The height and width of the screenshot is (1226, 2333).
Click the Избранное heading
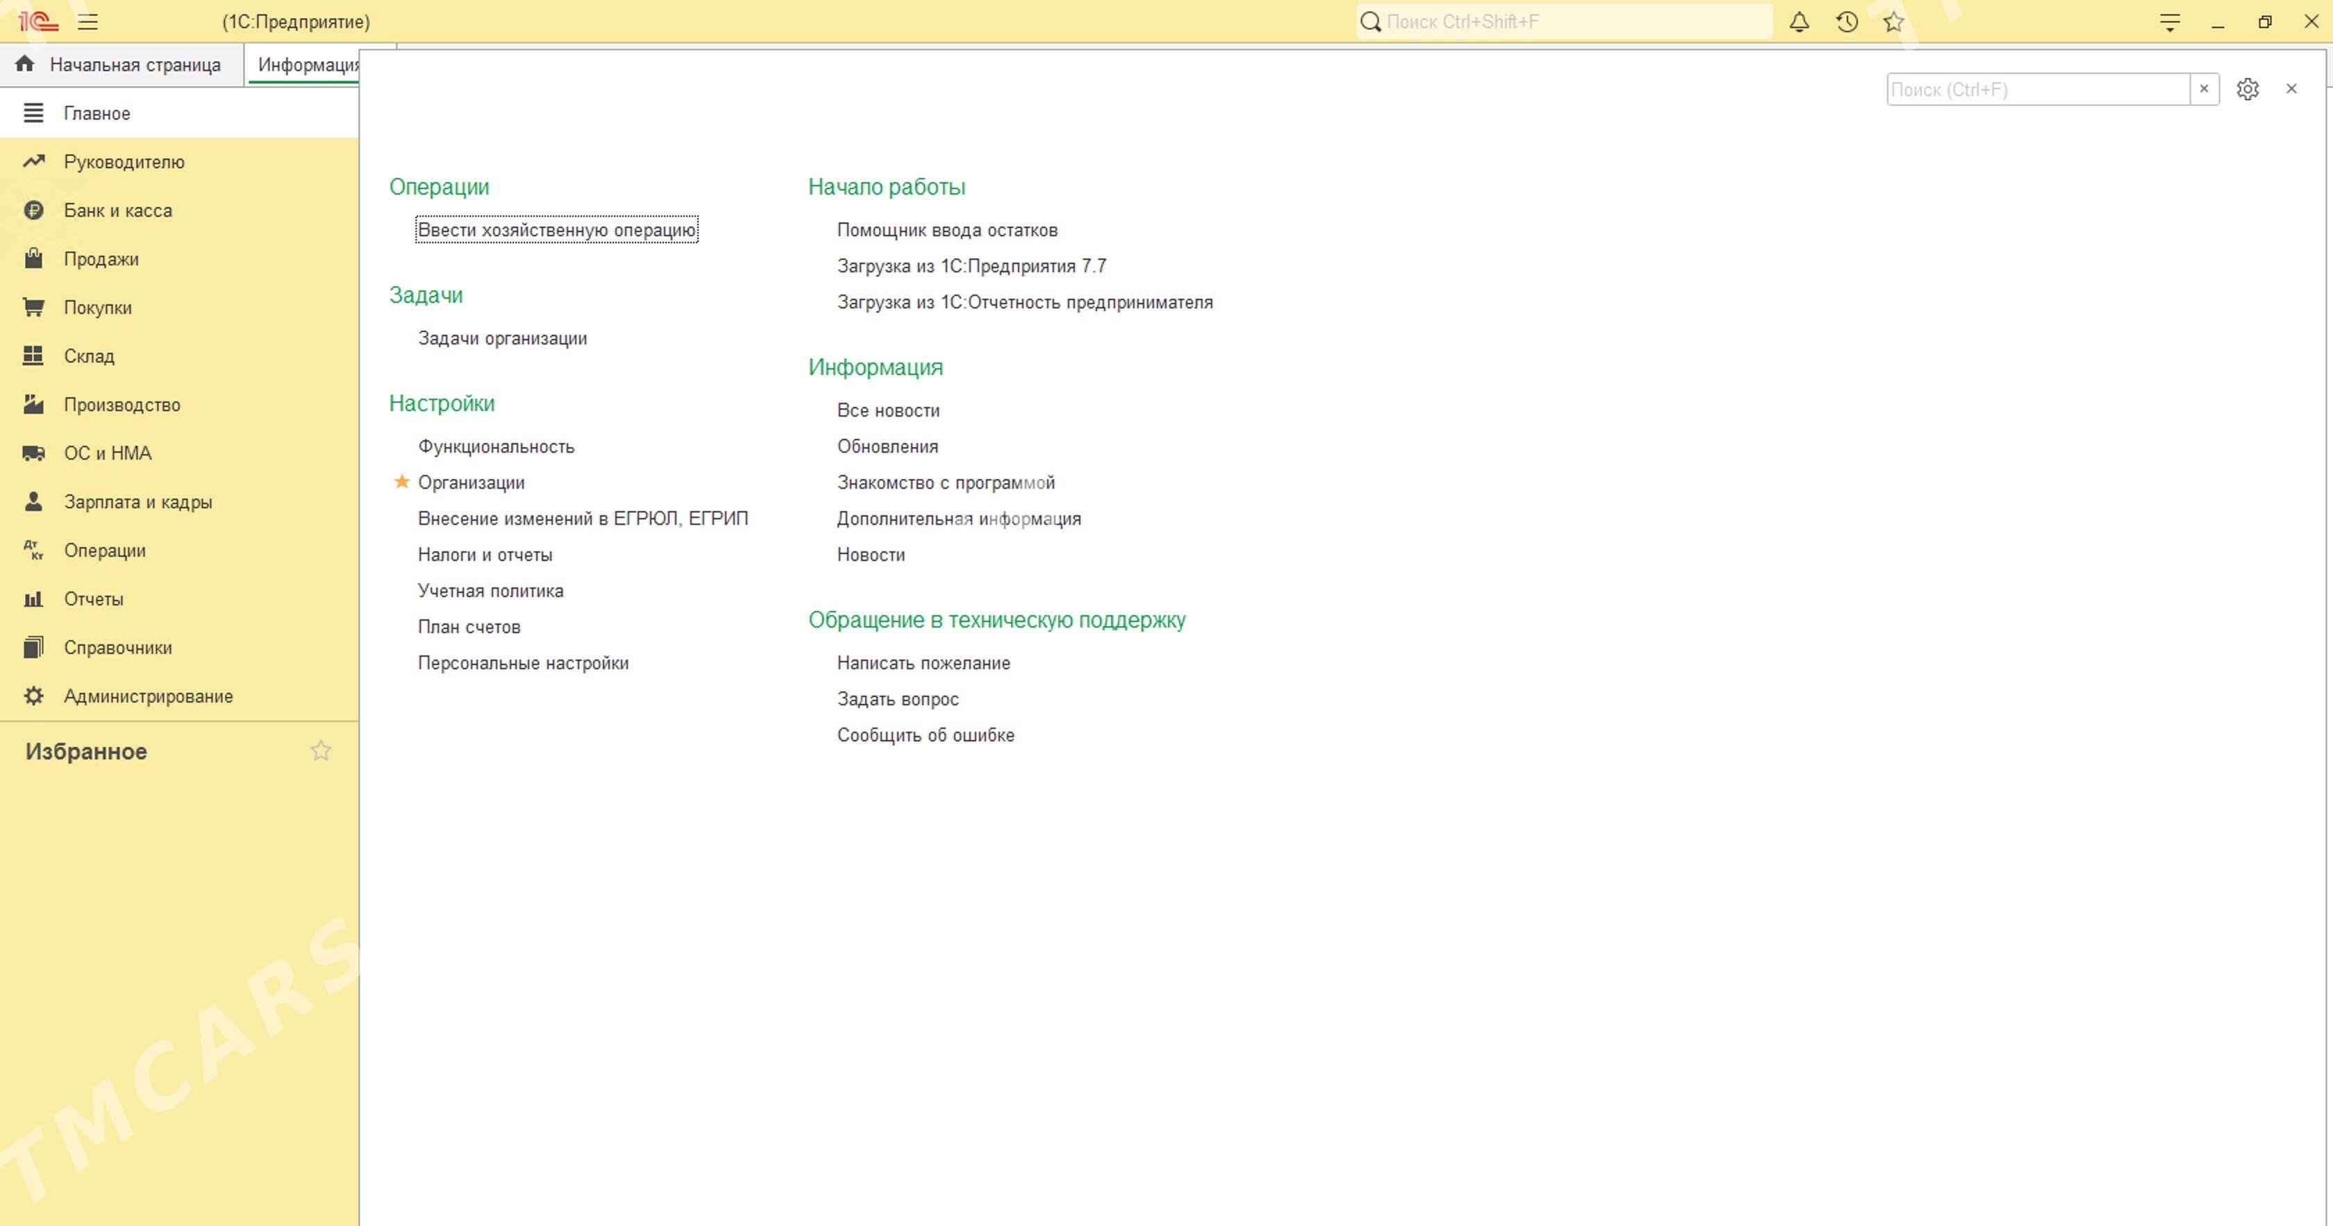[86, 752]
